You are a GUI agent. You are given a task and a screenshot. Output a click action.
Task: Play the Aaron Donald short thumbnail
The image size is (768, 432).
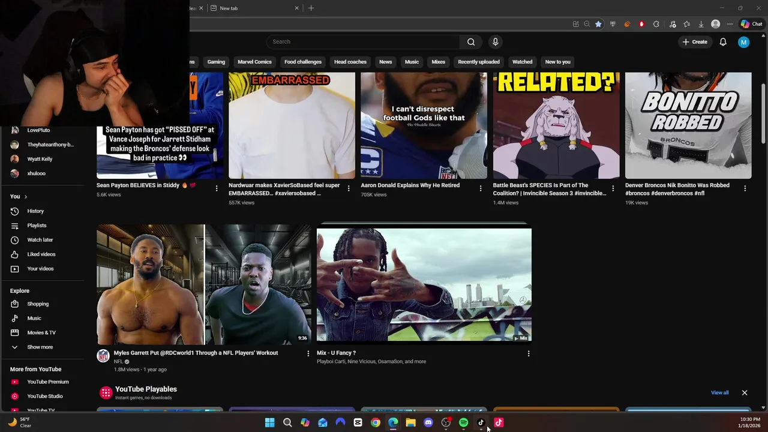tap(424, 125)
